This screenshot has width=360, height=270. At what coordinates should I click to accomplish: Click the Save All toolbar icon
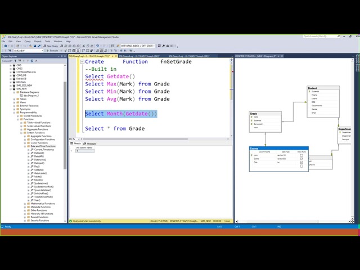coord(39,46)
